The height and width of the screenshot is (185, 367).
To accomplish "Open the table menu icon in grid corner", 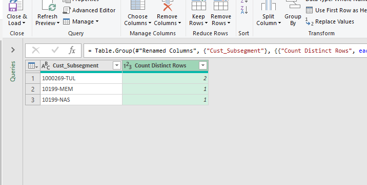I will tap(33, 66).
